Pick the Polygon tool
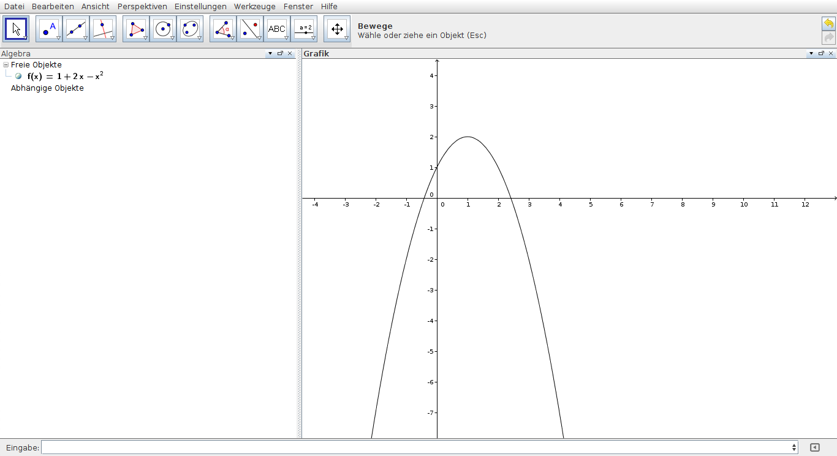Viewport: 837px width, 456px height. point(136,29)
